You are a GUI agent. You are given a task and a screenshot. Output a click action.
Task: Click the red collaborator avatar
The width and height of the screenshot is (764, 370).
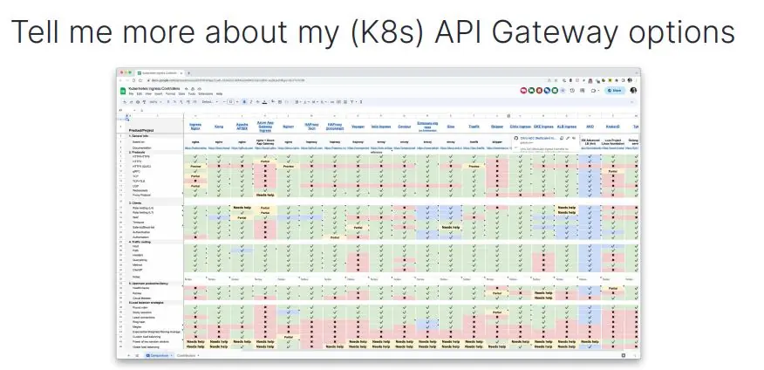(539, 90)
